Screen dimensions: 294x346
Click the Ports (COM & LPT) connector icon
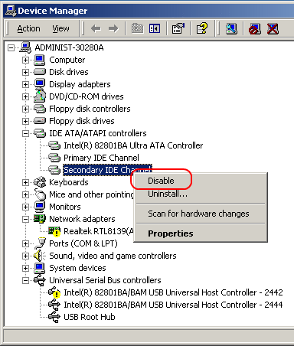coord(40,243)
